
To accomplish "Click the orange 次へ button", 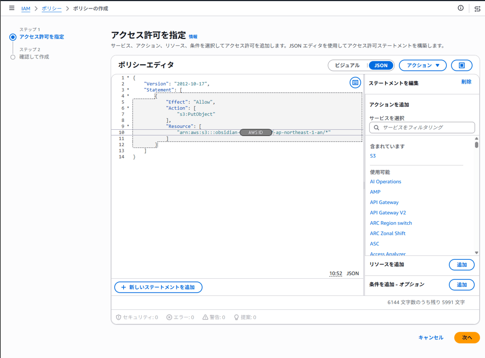I will point(467,338).
